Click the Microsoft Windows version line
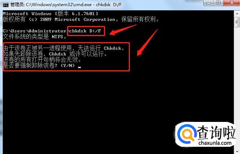Viewport: 240px width, 154px height. tap(50, 14)
